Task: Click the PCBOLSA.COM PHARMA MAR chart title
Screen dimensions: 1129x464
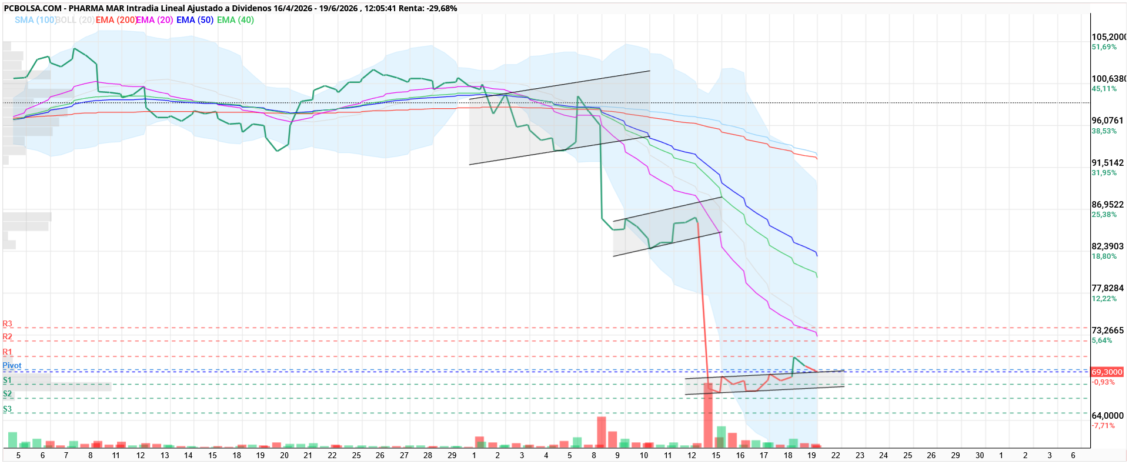Action: click(x=231, y=8)
